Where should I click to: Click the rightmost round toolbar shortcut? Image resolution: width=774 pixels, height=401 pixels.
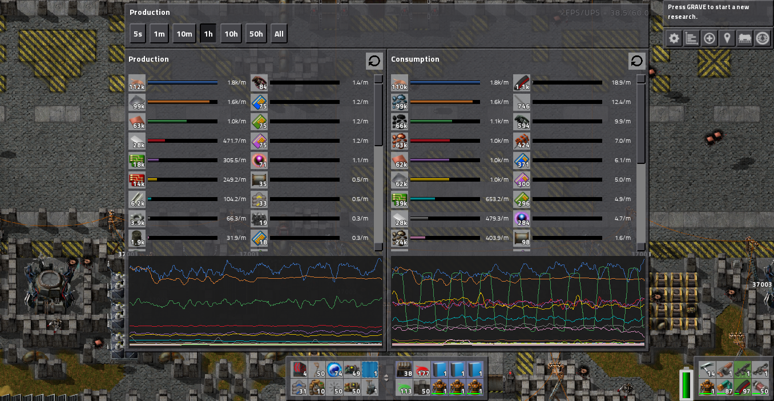[762, 38]
